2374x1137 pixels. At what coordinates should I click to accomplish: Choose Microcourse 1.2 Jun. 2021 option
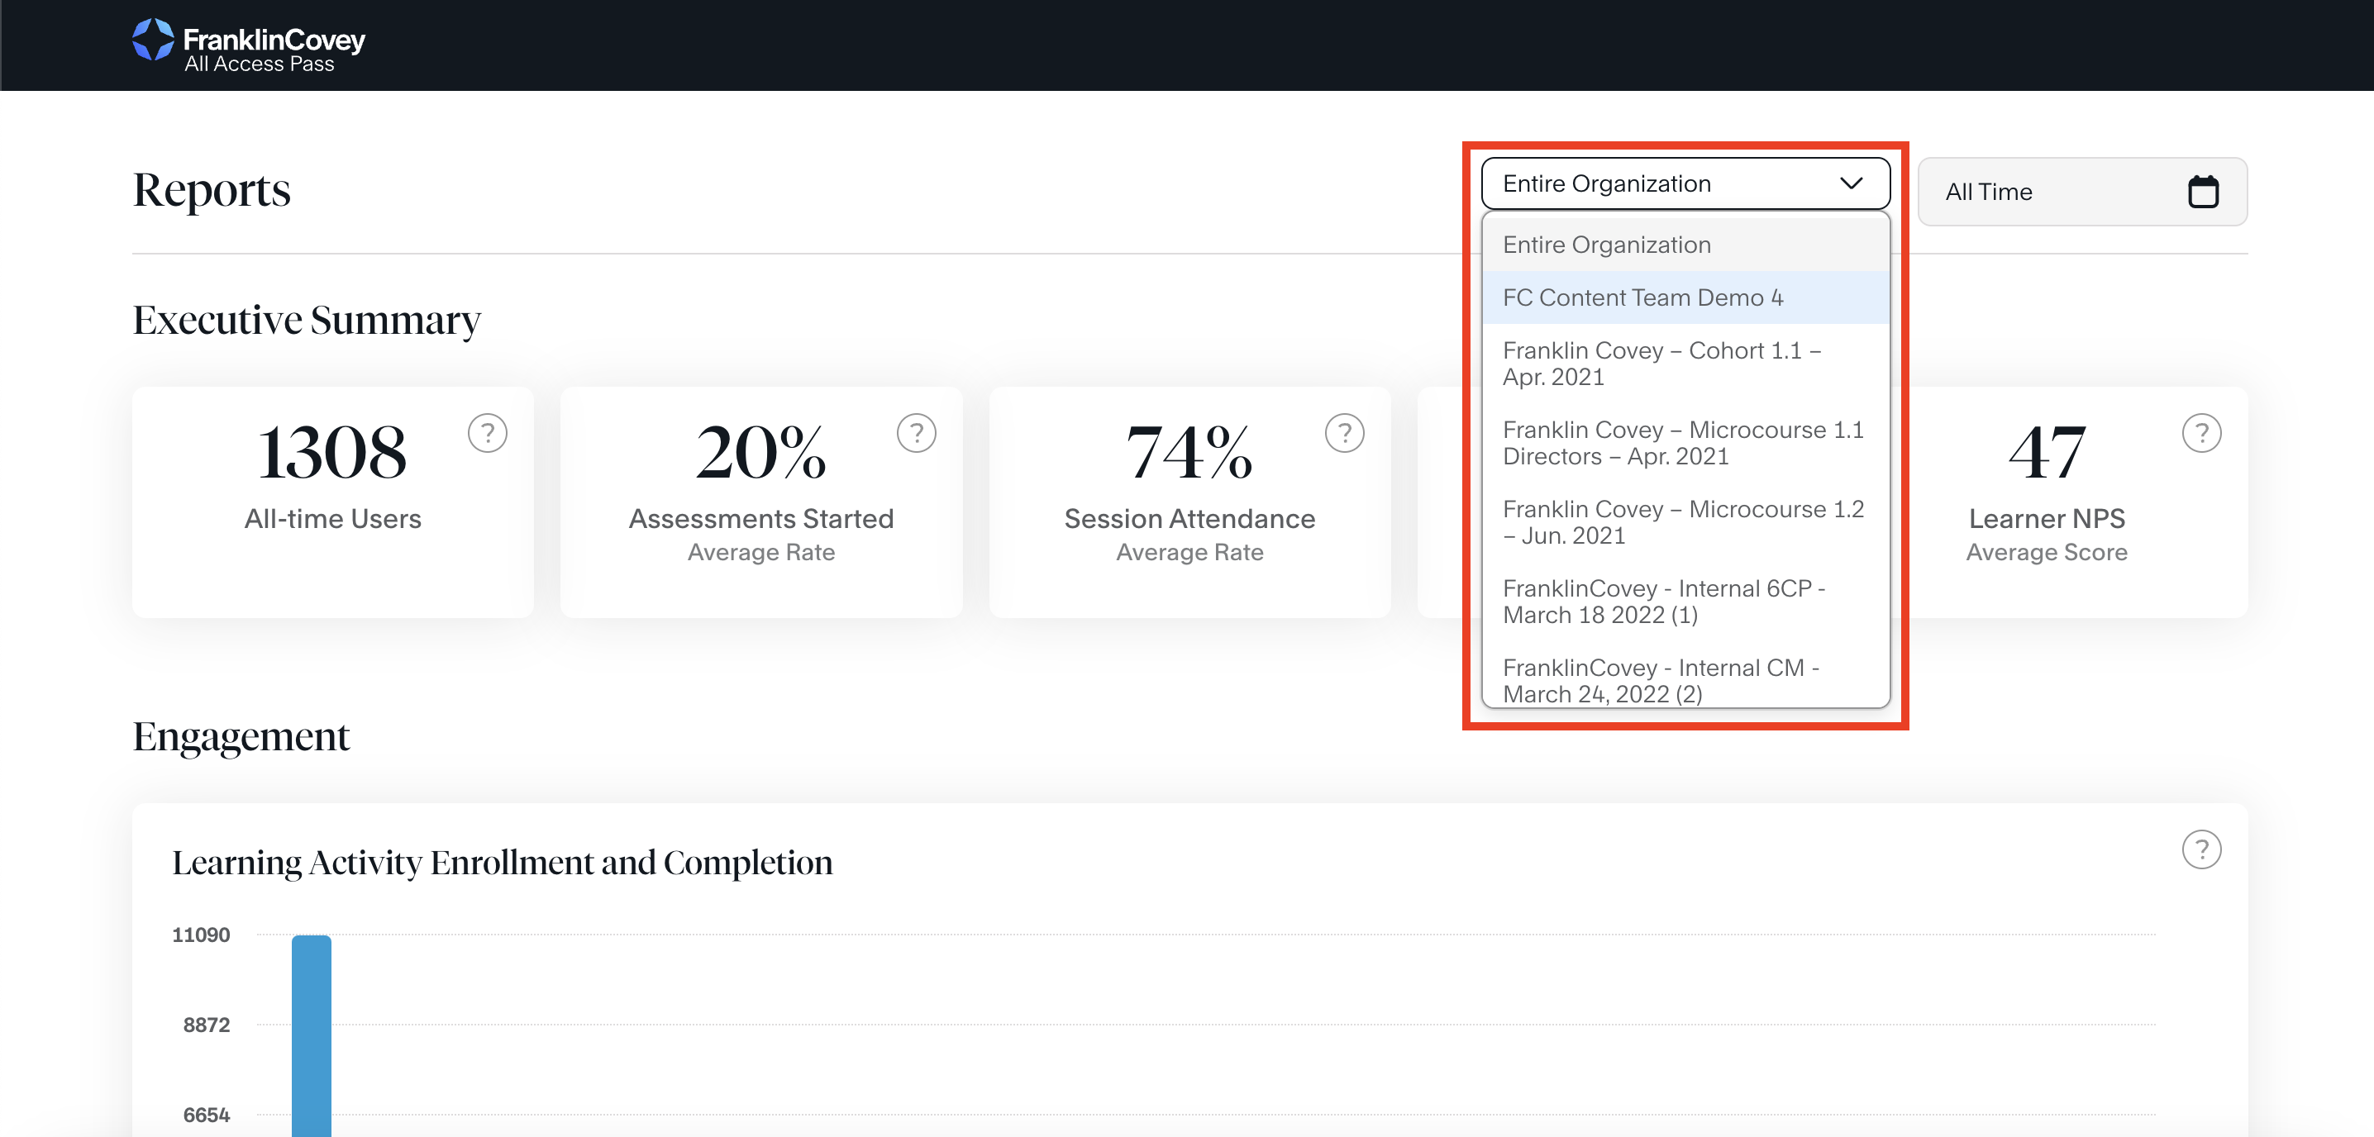click(1685, 522)
